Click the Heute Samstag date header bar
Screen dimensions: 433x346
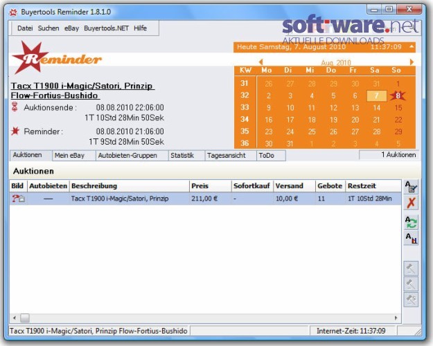point(324,47)
